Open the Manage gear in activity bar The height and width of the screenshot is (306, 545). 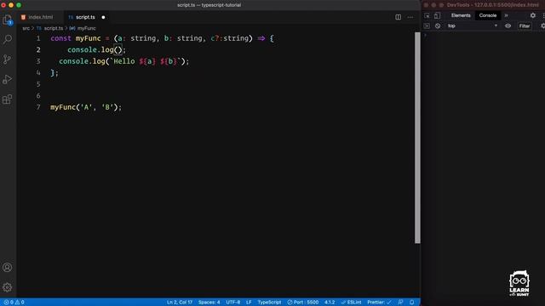pyautogui.click(x=8, y=287)
